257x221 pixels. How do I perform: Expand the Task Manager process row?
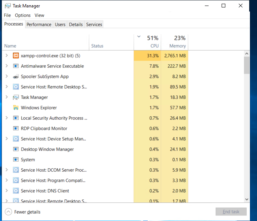click(7, 97)
